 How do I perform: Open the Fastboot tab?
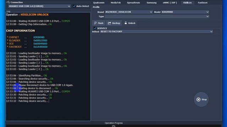pos(203,2)
